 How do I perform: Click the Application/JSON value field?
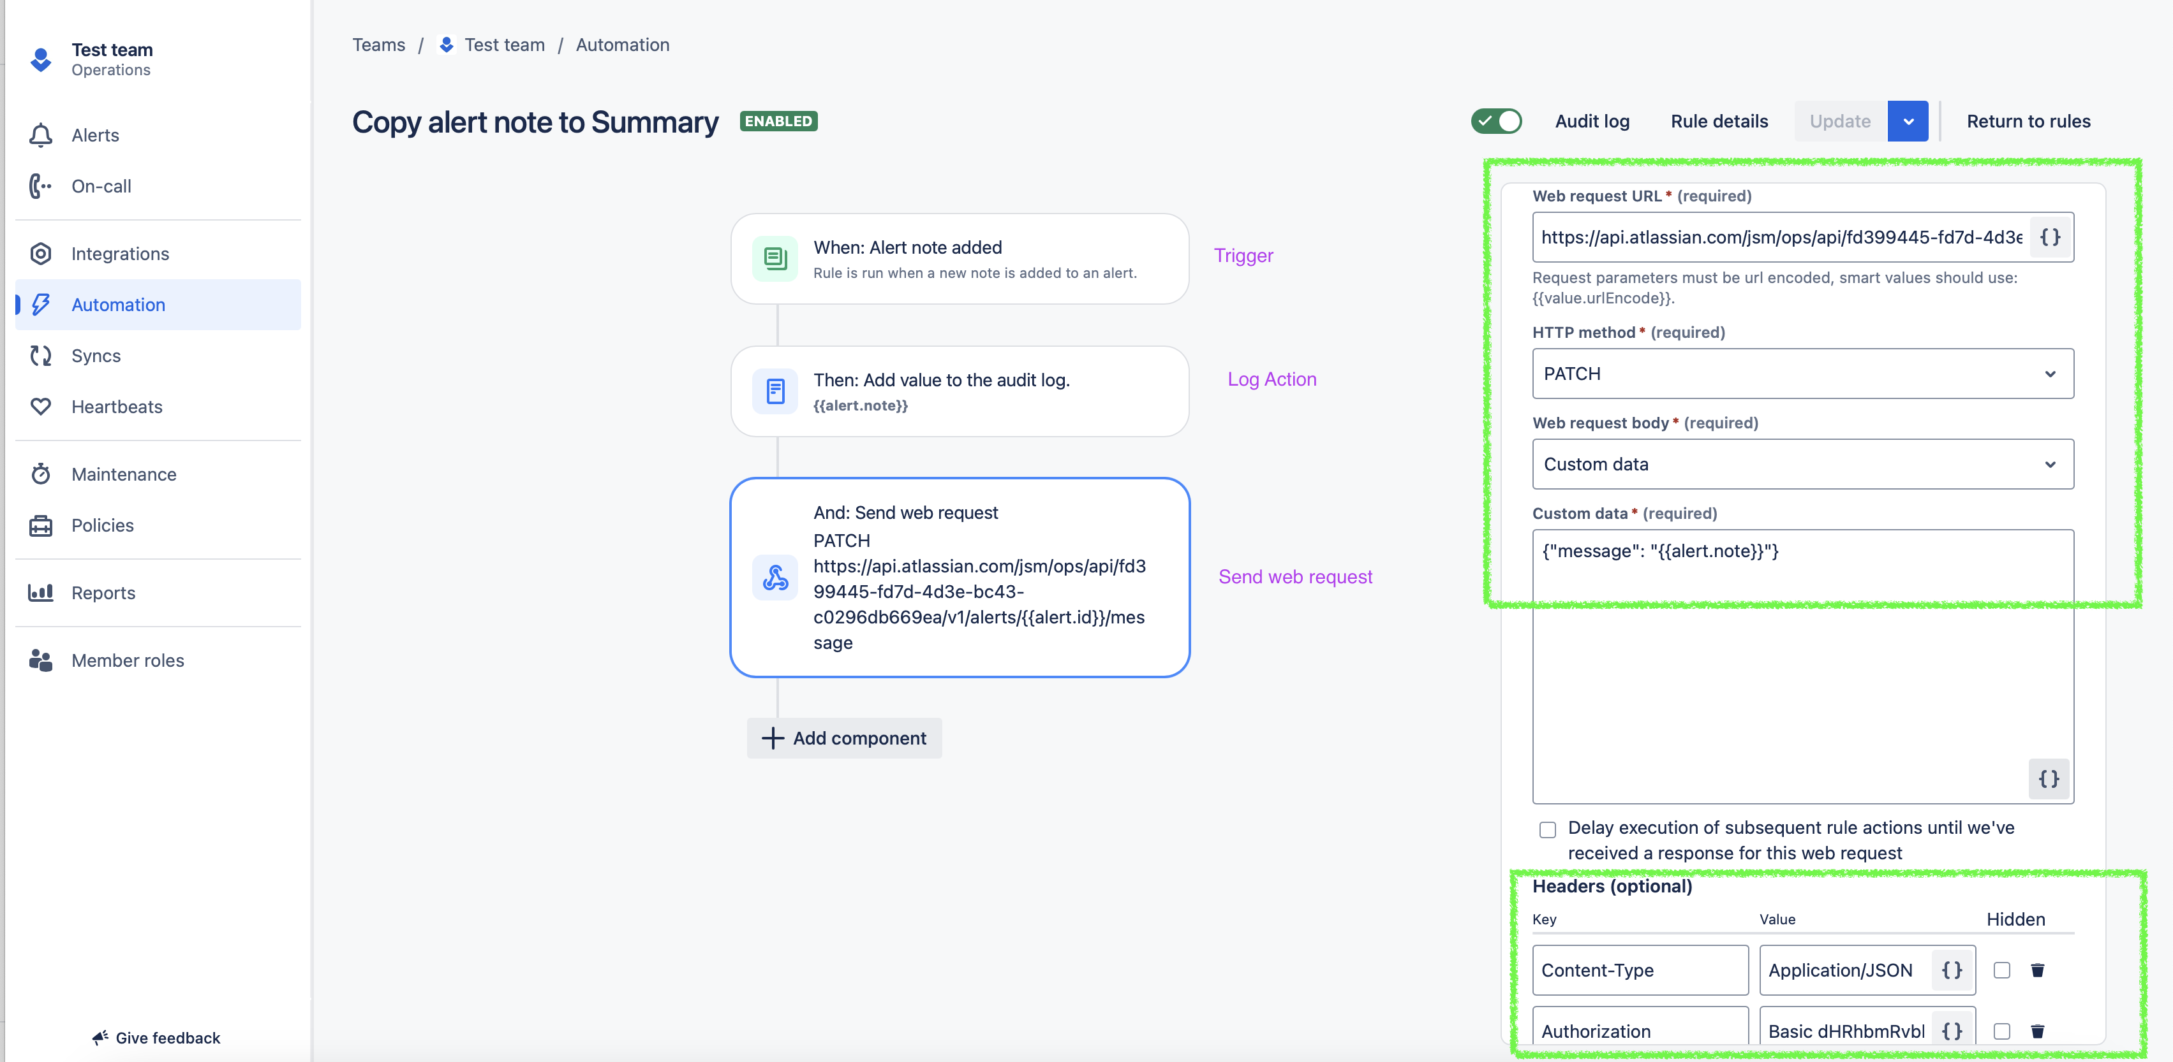coord(1846,970)
